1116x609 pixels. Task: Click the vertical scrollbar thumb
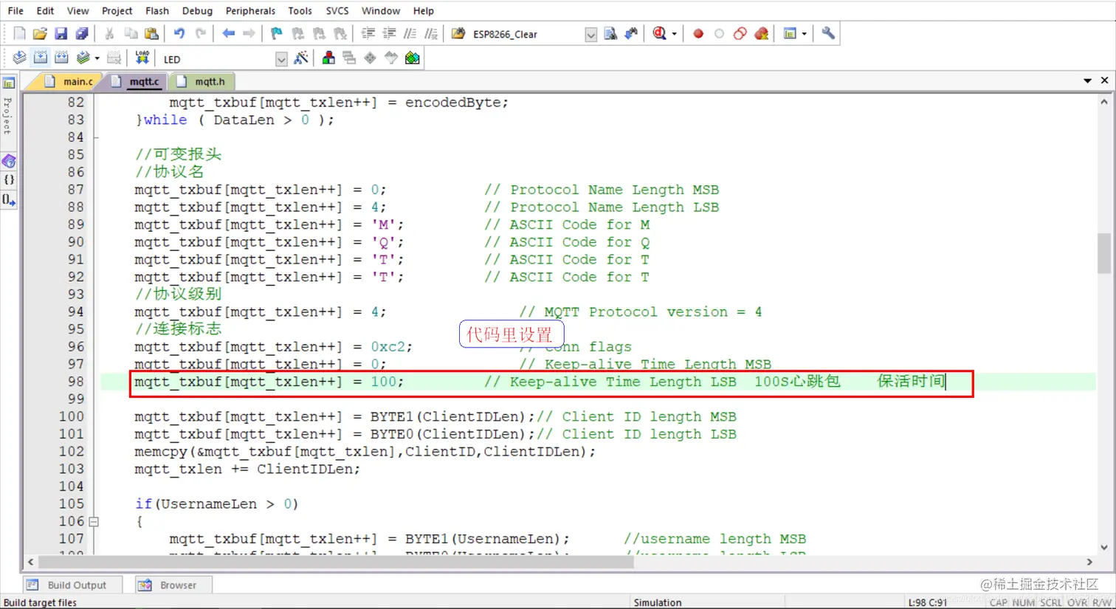pos(1104,253)
